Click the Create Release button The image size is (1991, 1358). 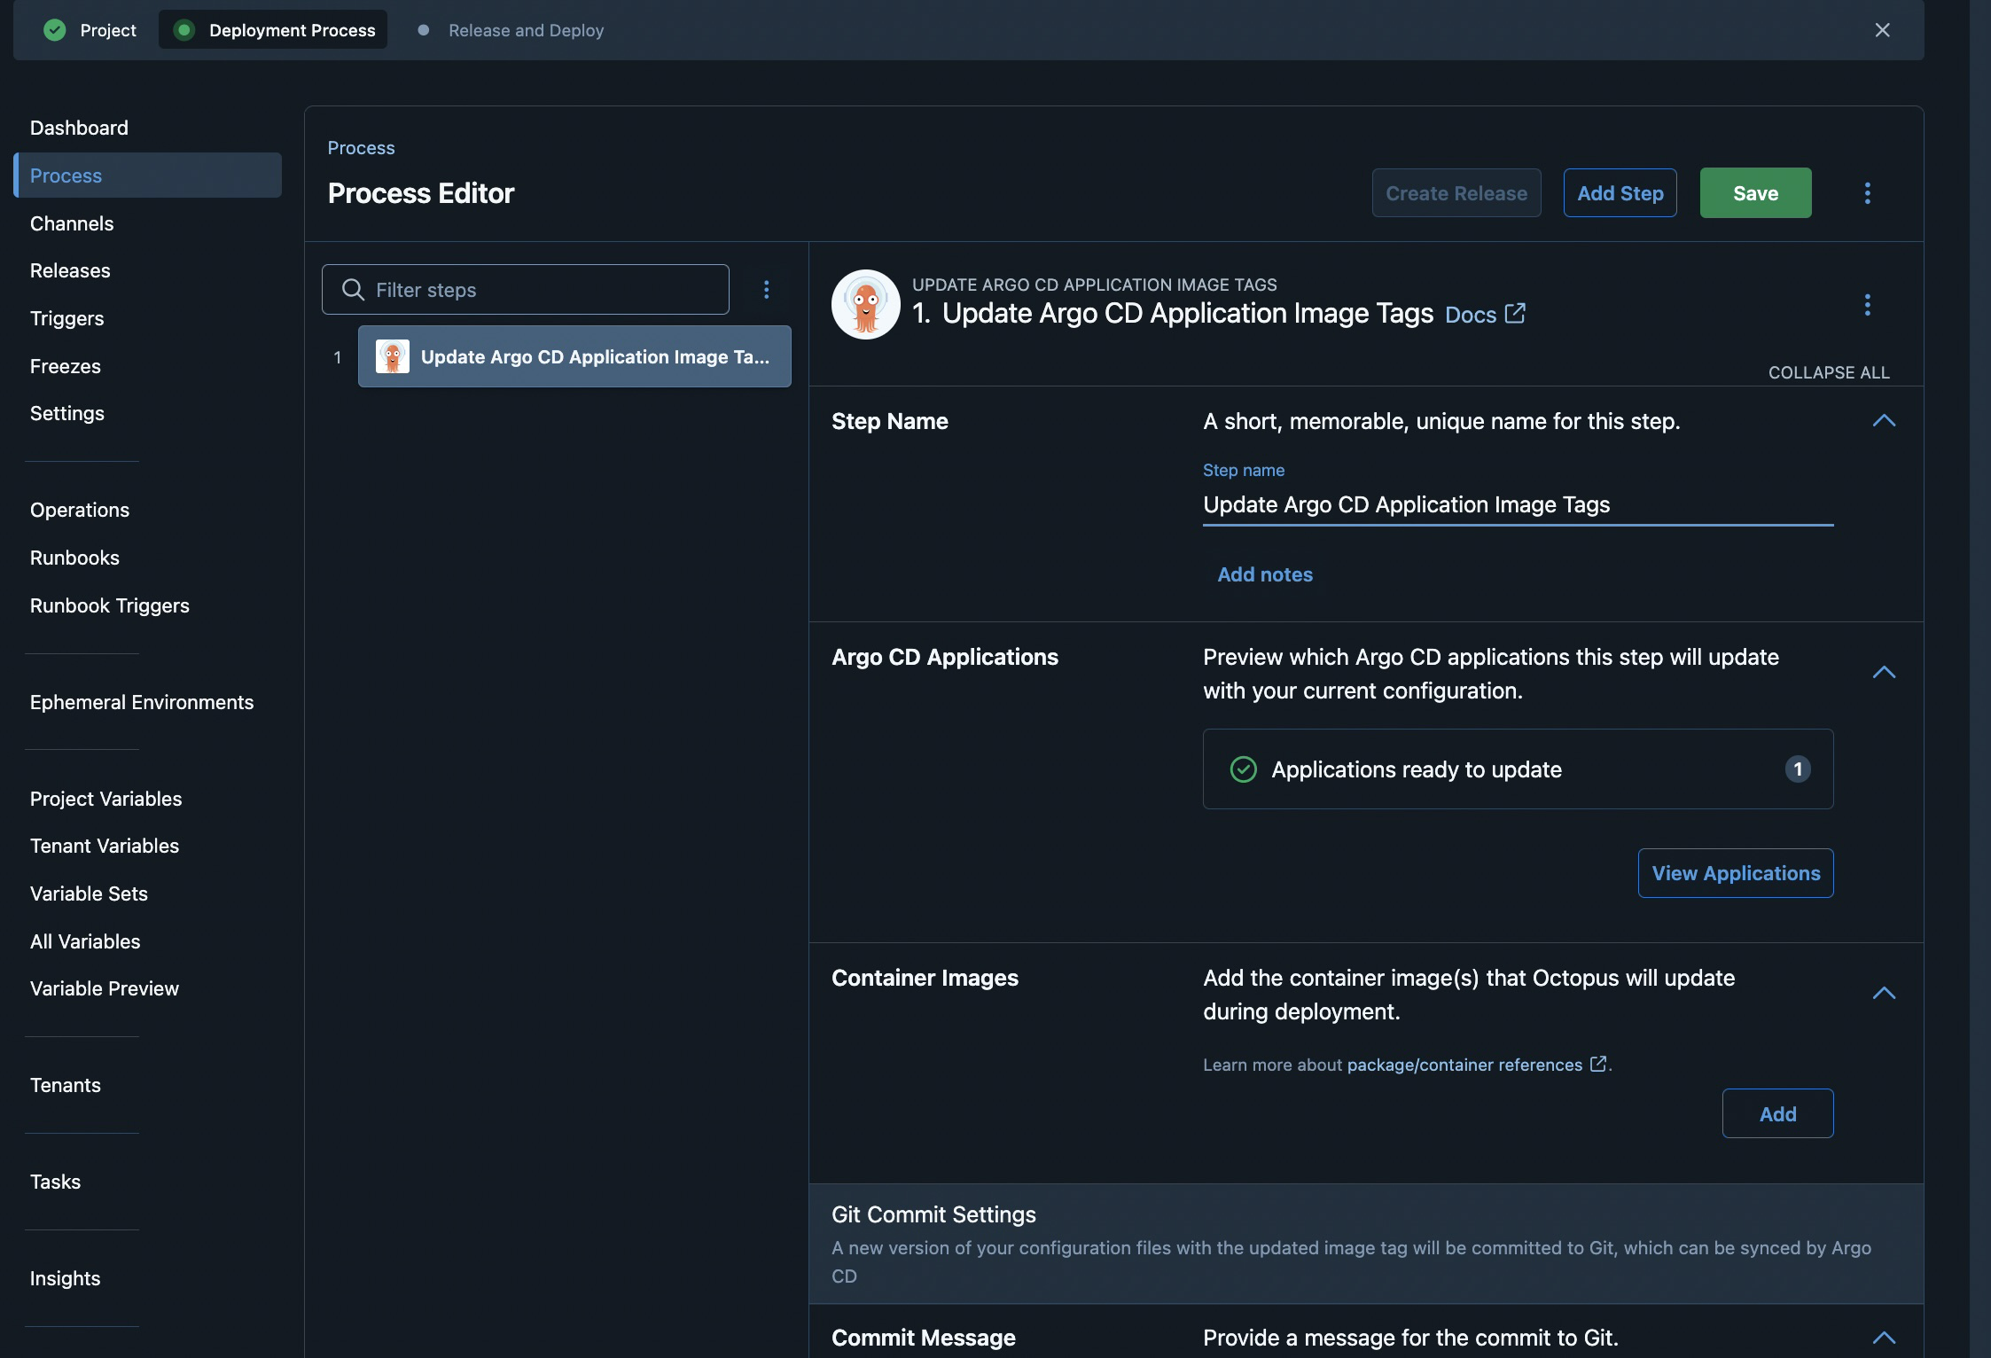(1456, 193)
